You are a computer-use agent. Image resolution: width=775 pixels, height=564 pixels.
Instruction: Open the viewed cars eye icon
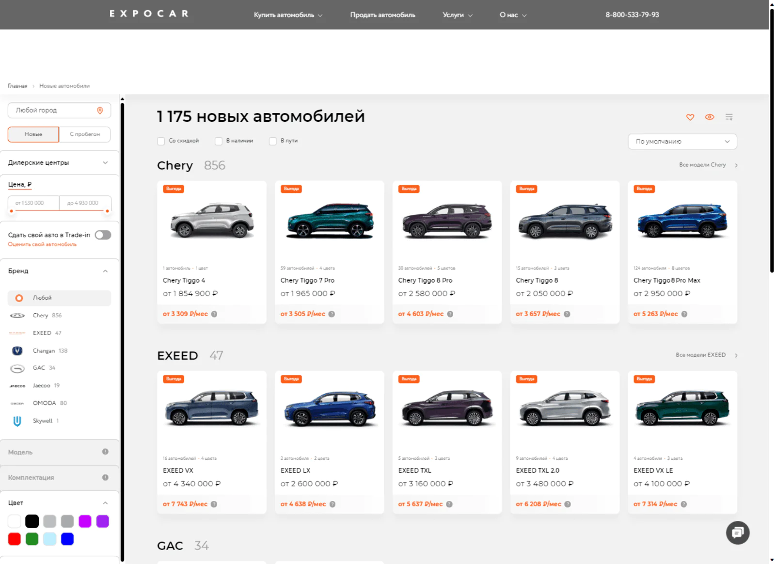click(710, 117)
